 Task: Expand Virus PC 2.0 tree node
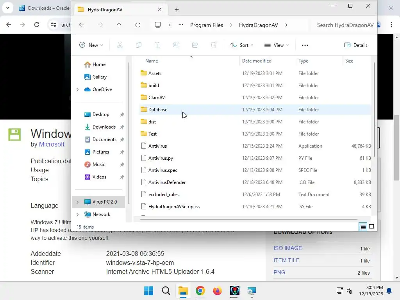click(x=78, y=202)
